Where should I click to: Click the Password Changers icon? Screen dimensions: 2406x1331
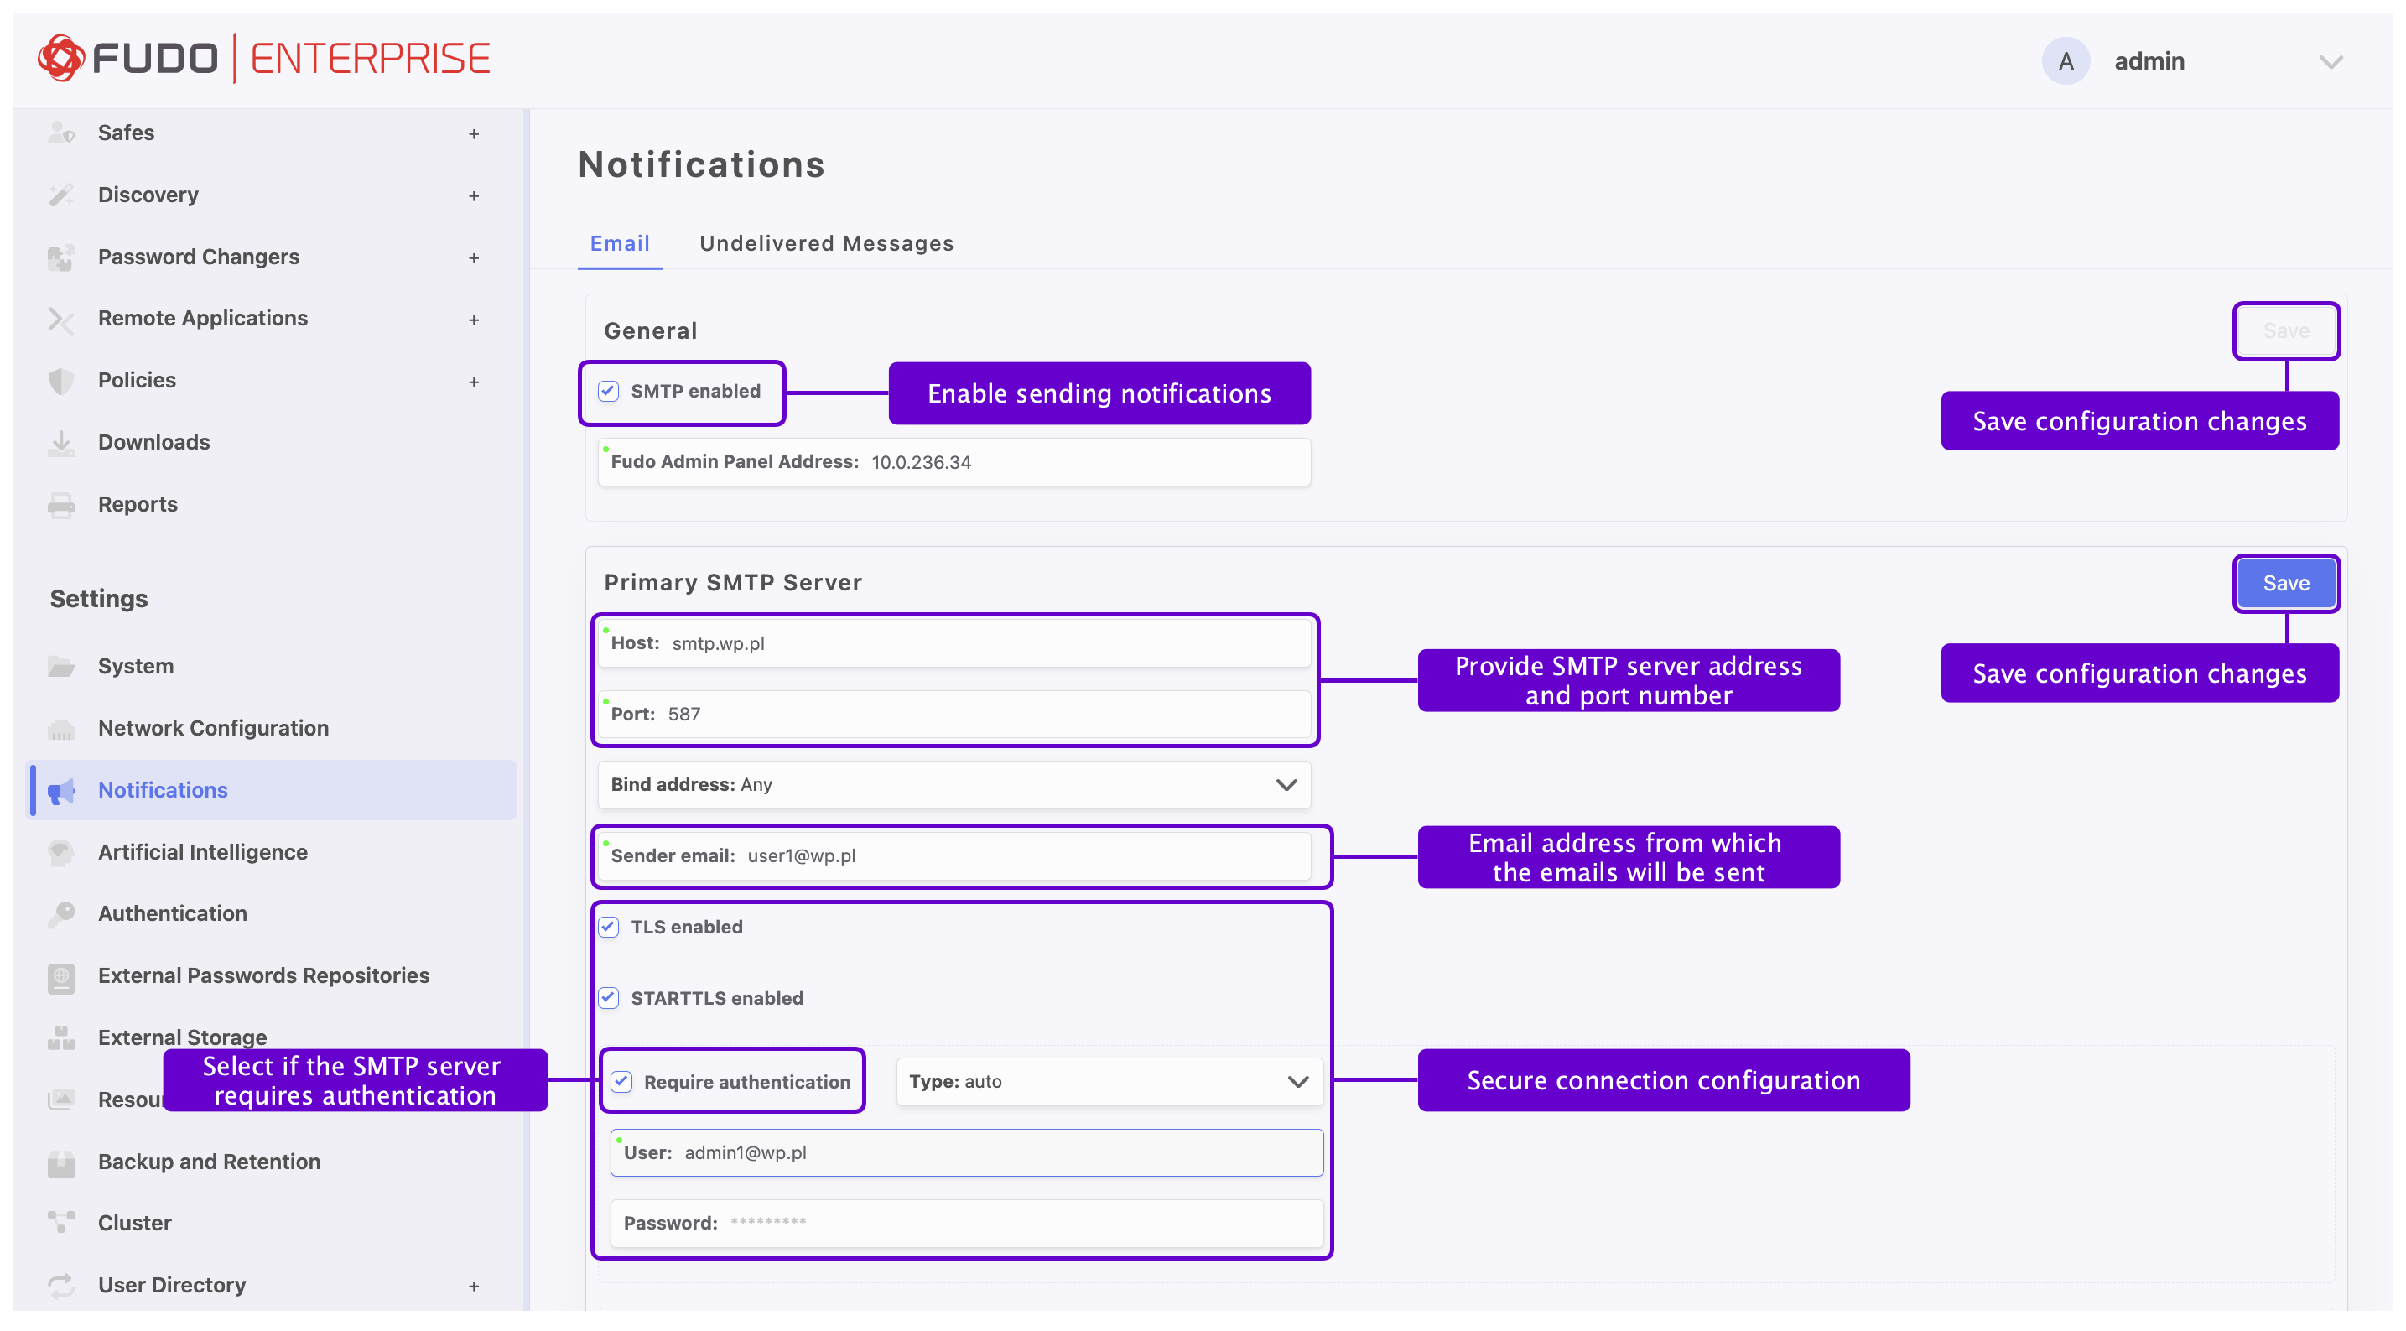(x=60, y=257)
